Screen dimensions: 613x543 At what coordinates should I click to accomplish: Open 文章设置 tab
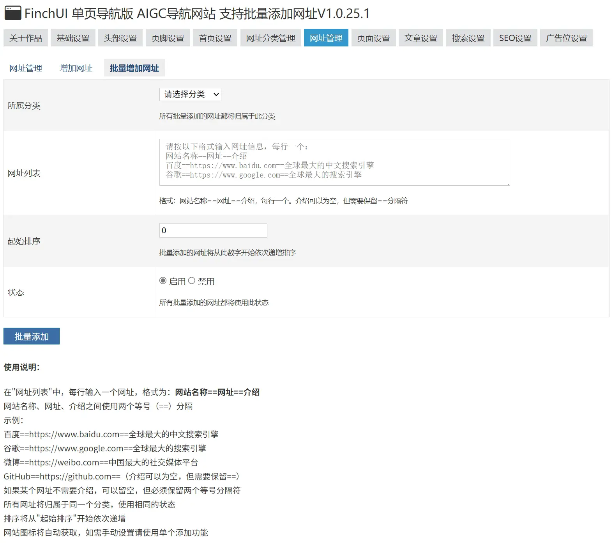click(x=421, y=38)
